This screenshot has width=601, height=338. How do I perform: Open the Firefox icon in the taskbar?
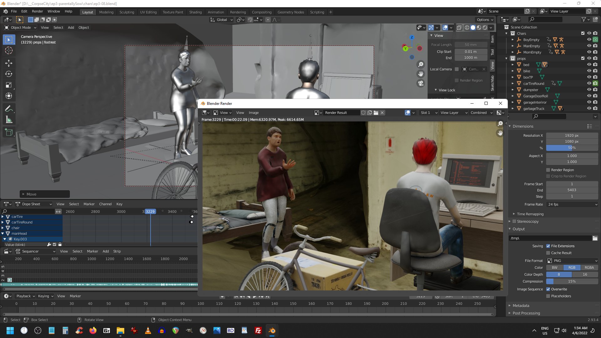click(x=93, y=330)
